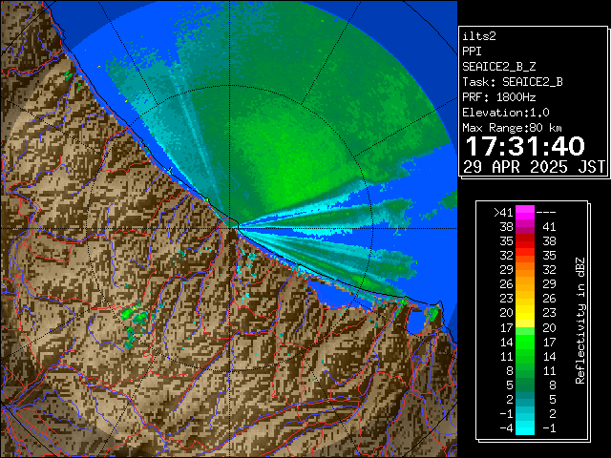Click the cyan -4 dBZ swatch at legend bottom
This screenshot has width=611, height=458.
pos(525,427)
